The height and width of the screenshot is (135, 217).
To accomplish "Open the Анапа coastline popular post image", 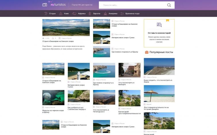I will pyautogui.click(x=159, y=66).
